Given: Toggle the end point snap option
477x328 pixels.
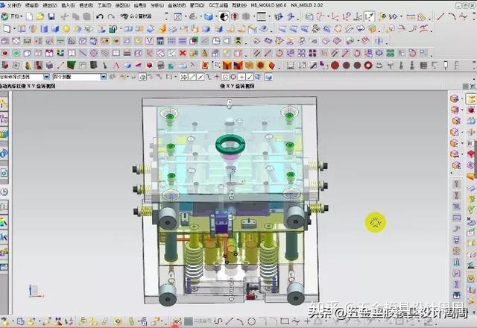Looking at the screenshot, I should click(x=192, y=77).
